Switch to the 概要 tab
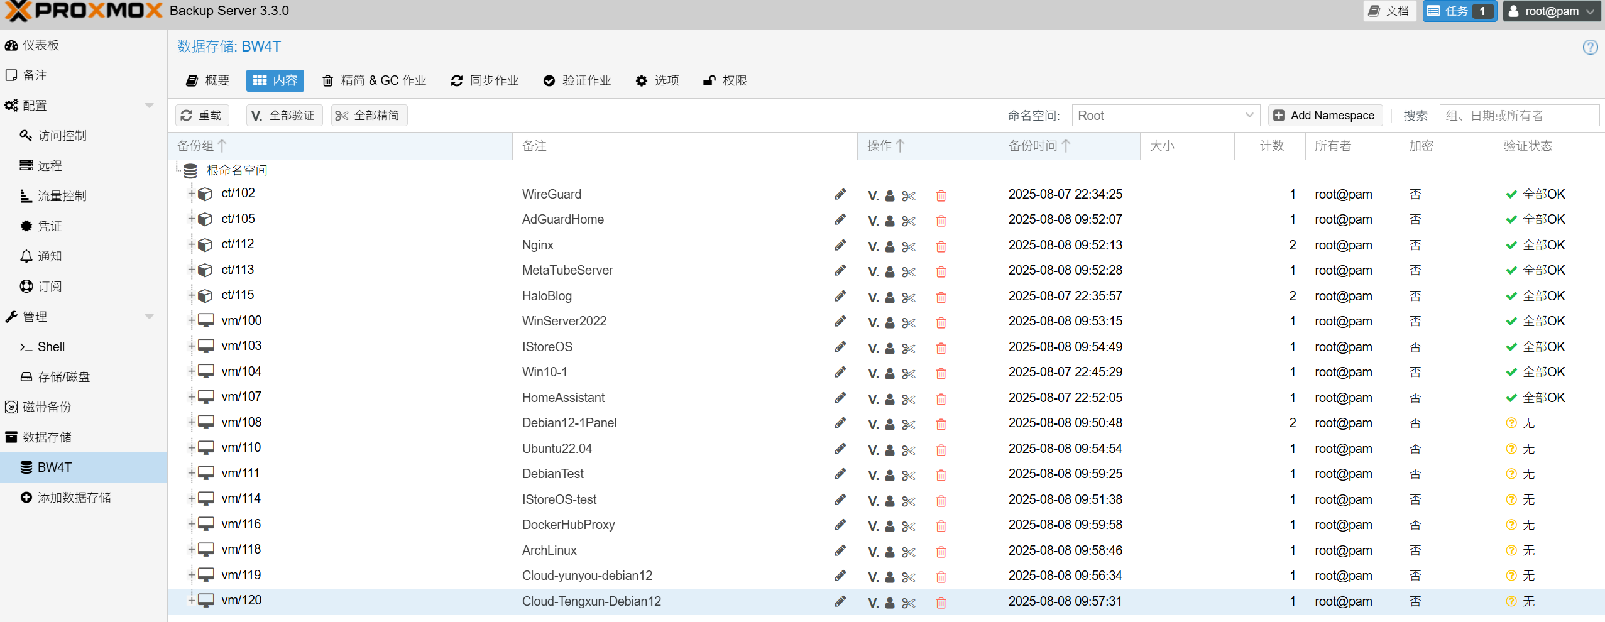This screenshot has width=1605, height=622. [208, 80]
